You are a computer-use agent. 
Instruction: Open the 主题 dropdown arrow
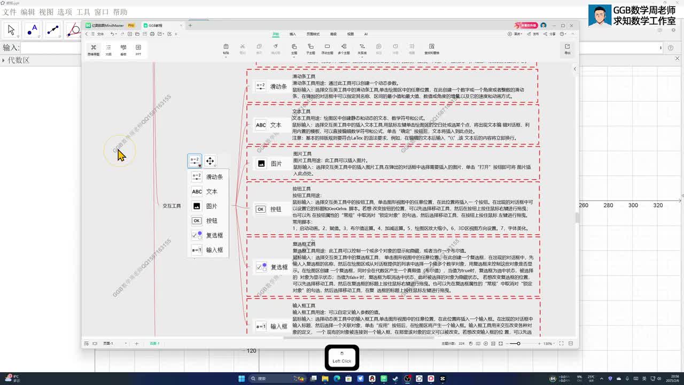pyautogui.click(x=294, y=56)
